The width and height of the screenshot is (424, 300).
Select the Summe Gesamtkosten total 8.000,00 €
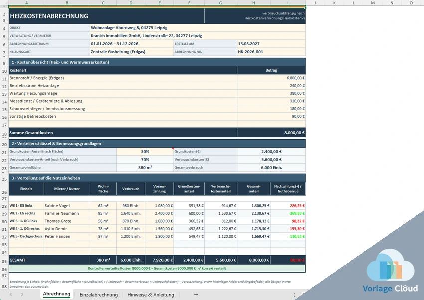click(271, 133)
